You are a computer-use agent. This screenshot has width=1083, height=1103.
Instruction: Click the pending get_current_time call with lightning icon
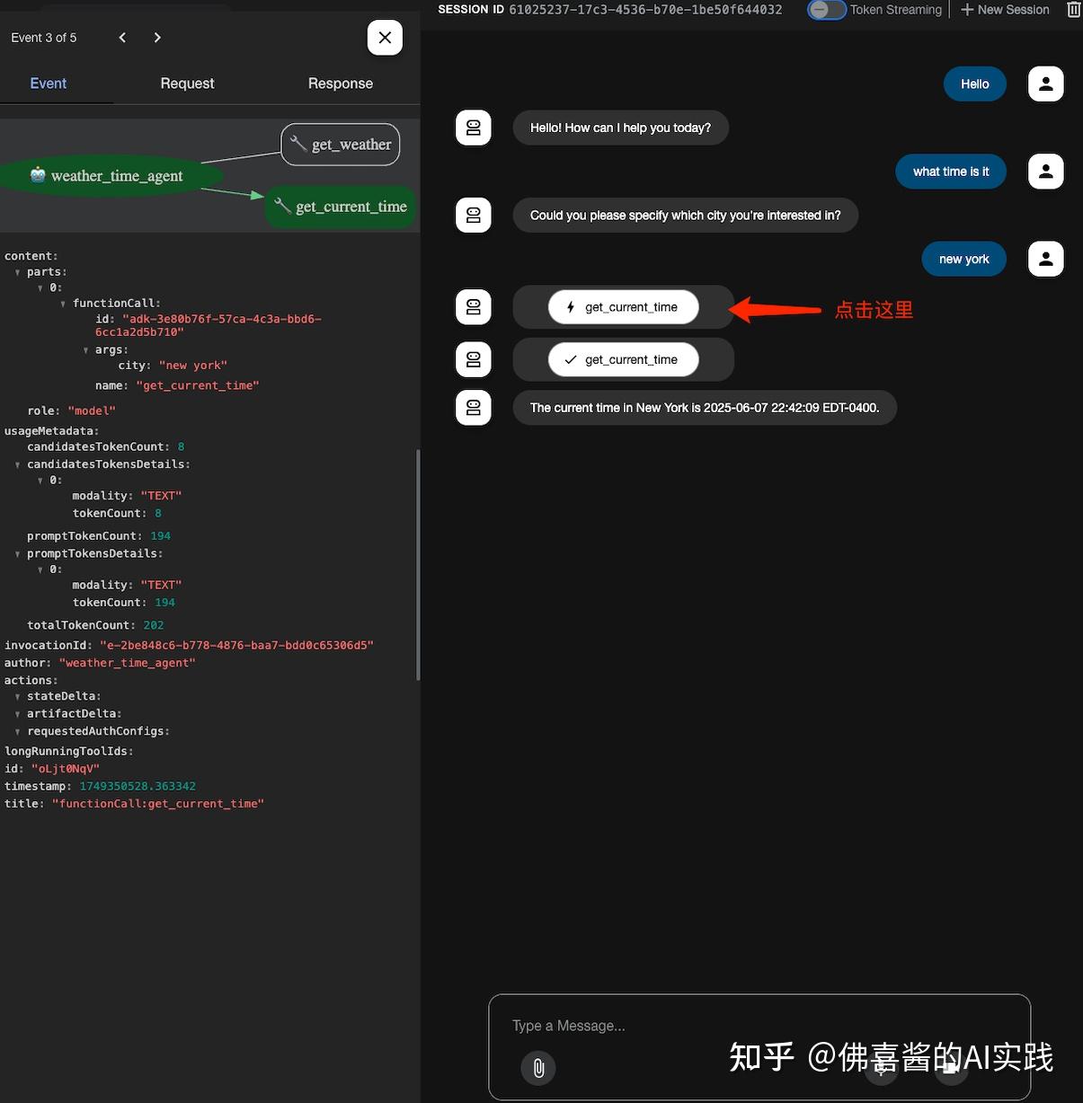tap(623, 306)
